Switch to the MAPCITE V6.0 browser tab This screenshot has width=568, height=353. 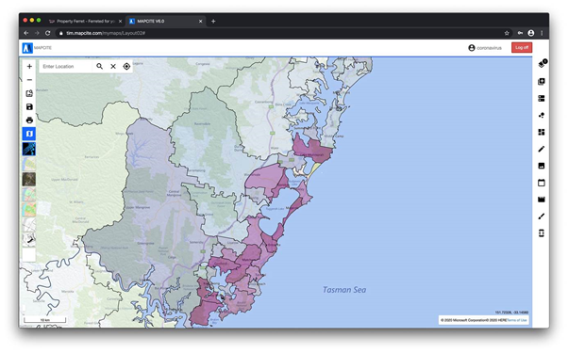click(x=166, y=22)
